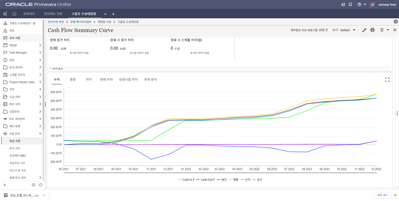The image size is (399, 201).
Task: Open the gear settings icon
Action: 396,22
